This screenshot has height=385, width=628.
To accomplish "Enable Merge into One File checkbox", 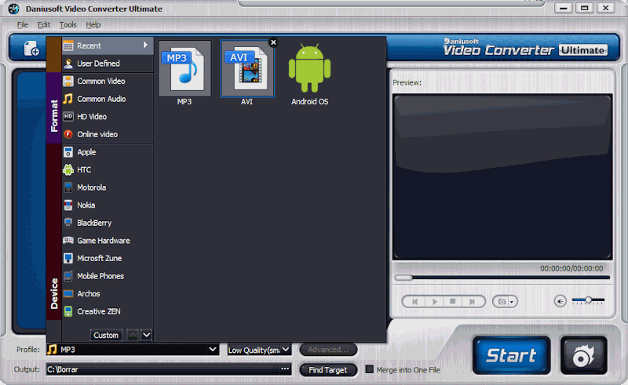I will [x=370, y=369].
